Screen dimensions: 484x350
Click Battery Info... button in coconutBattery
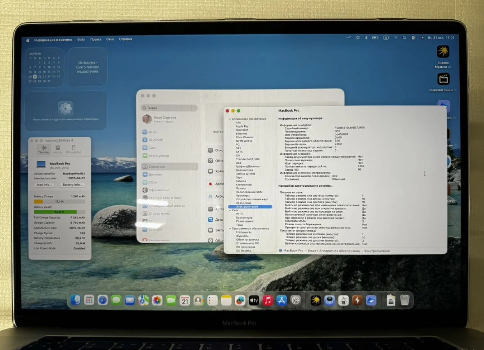pyautogui.click(x=73, y=185)
